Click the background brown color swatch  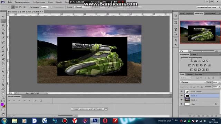pos(4,106)
